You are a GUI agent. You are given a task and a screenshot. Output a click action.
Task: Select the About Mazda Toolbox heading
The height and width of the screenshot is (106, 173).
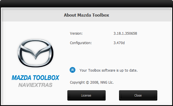tap(86, 15)
